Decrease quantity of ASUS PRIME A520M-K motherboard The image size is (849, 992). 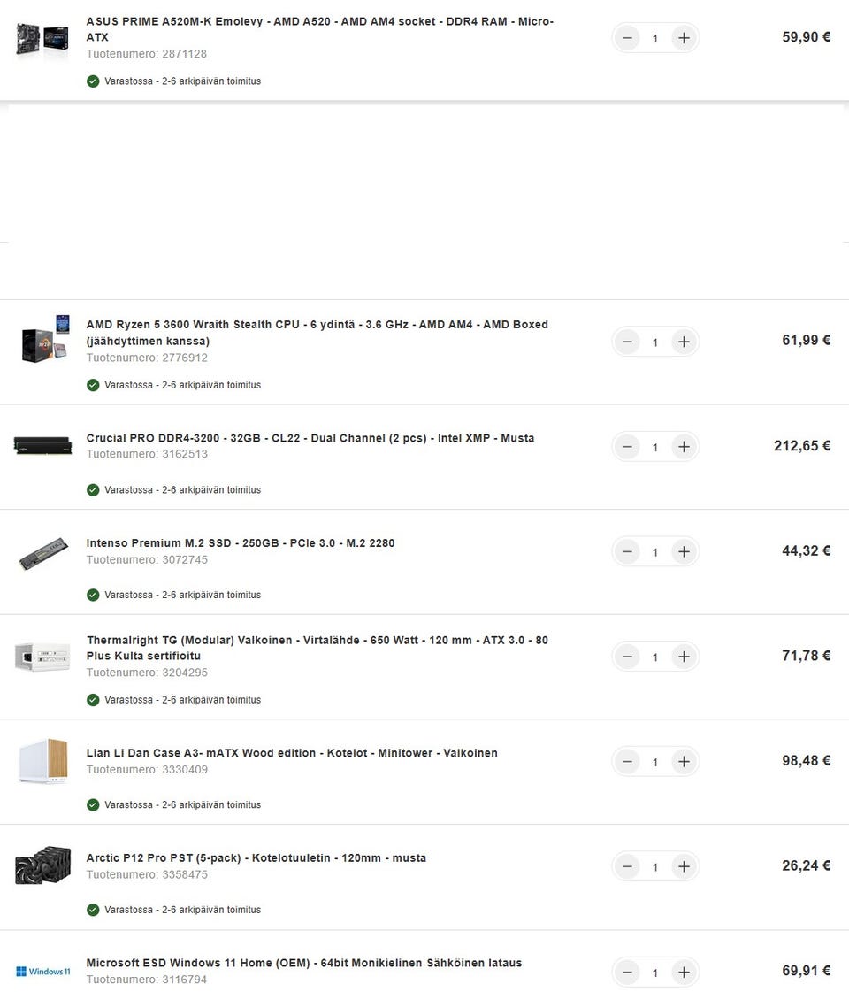pos(627,38)
